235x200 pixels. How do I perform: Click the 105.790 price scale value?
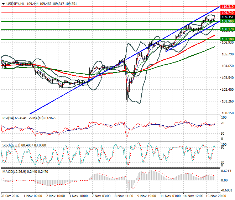pos(228,54)
